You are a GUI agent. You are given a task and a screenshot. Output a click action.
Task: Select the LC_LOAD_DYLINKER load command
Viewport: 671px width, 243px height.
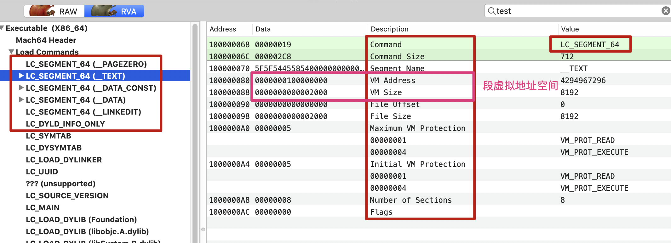pos(64,160)
